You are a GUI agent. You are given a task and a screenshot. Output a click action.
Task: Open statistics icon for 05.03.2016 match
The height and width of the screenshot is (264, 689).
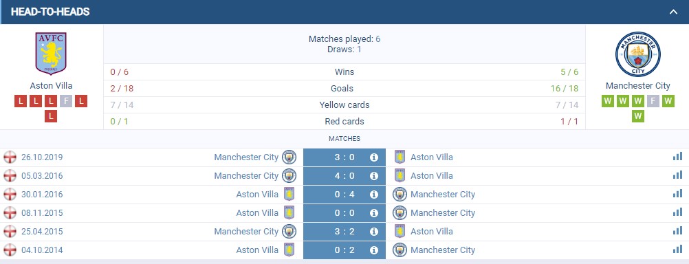pyautogui.click(x=677, y=175)
